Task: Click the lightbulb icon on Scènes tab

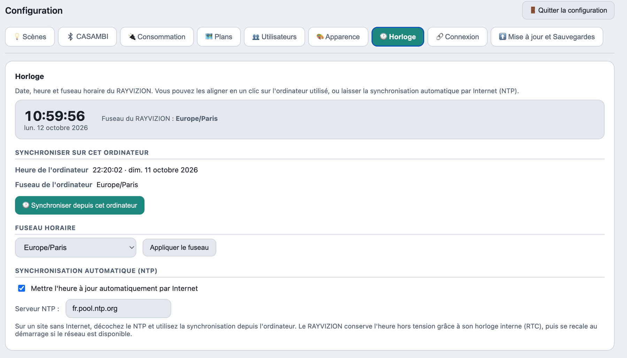Action: coord(17,37)
